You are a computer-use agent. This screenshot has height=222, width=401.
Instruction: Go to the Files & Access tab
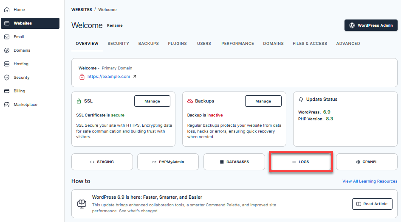[310, 44]
